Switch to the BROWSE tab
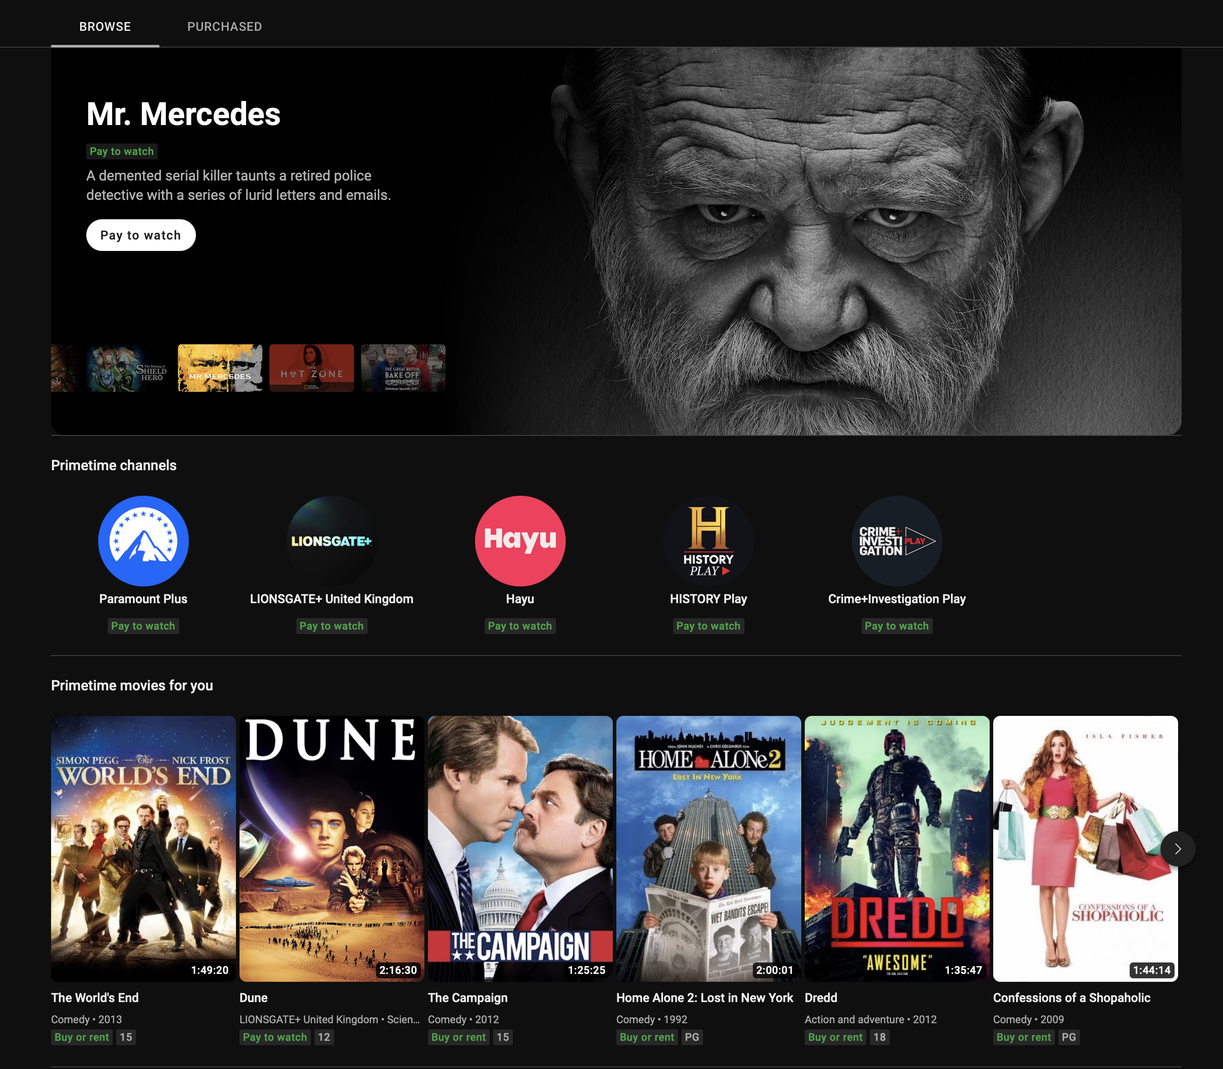1223x1069 pixels. point(105,26)
